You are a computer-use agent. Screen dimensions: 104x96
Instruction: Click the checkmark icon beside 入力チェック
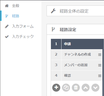pos(7,37)
